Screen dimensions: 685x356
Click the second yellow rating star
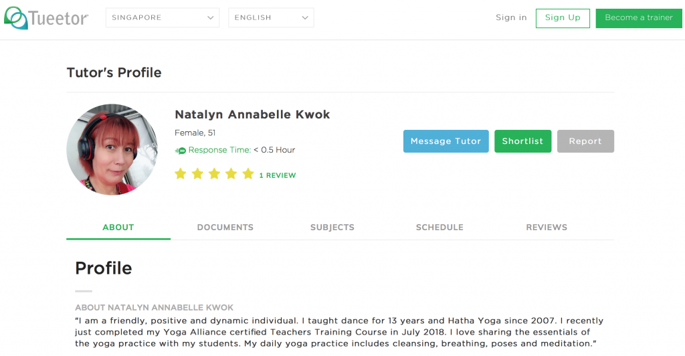(197, 174)
